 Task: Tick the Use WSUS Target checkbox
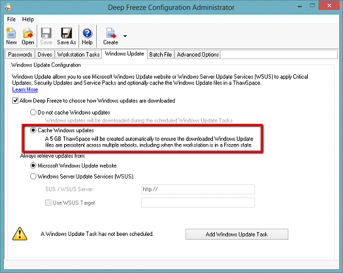48,203
